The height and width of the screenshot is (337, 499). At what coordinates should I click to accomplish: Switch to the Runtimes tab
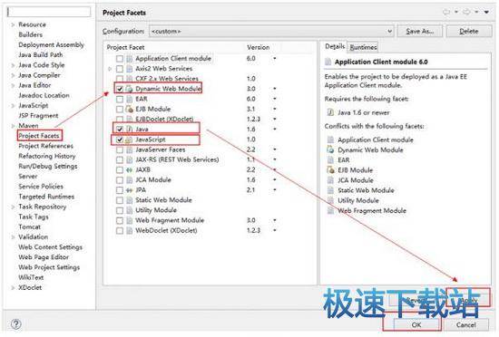point(363,47)
